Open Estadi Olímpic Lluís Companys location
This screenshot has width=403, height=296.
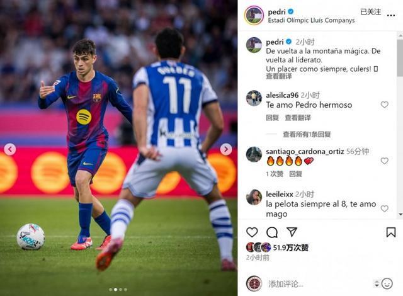pyautogui.click(x=311, y=20)
